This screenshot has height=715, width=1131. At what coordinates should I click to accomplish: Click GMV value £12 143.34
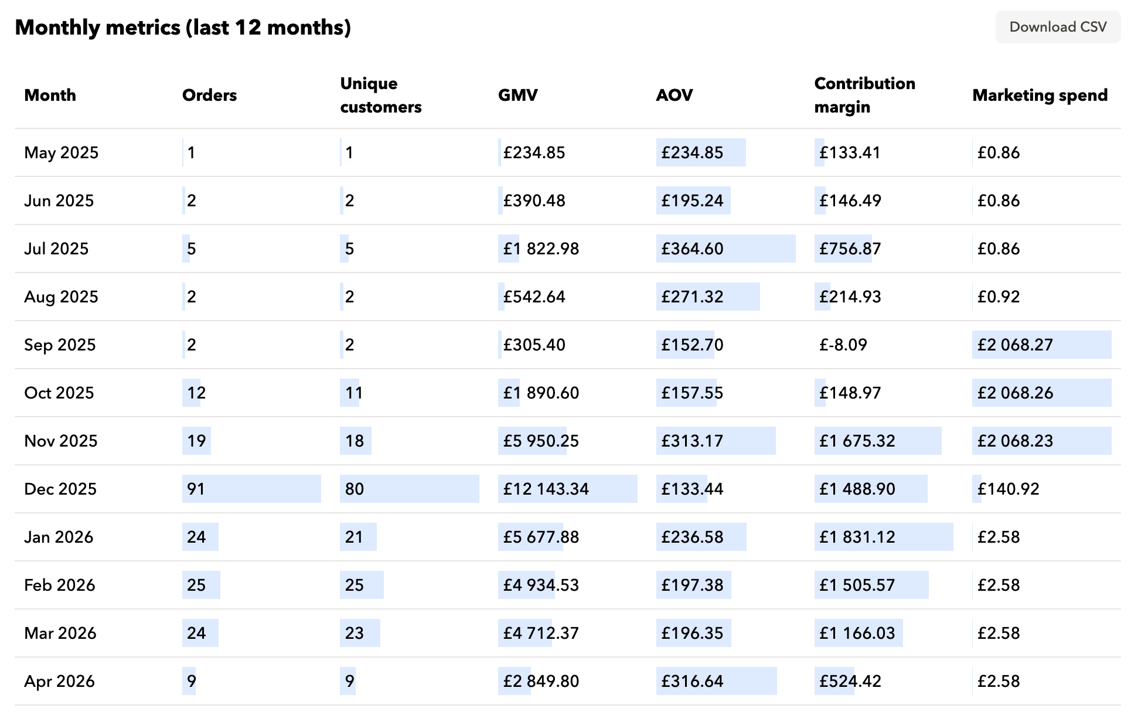[546, 489]
